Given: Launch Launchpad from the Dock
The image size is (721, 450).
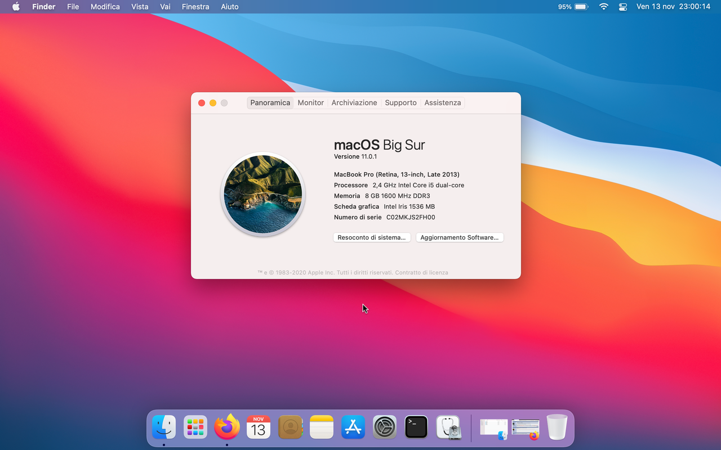Looking at the screenshot, I should pos(195,427).
